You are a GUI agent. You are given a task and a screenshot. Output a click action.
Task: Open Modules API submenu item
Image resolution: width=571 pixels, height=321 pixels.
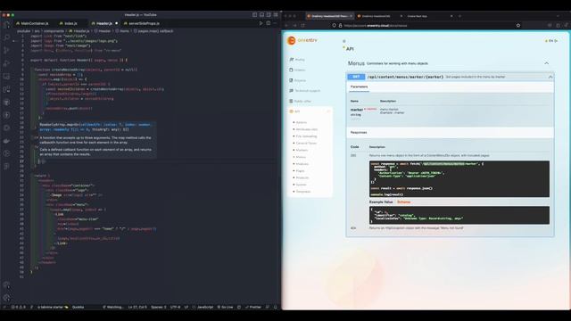point(302,164)
